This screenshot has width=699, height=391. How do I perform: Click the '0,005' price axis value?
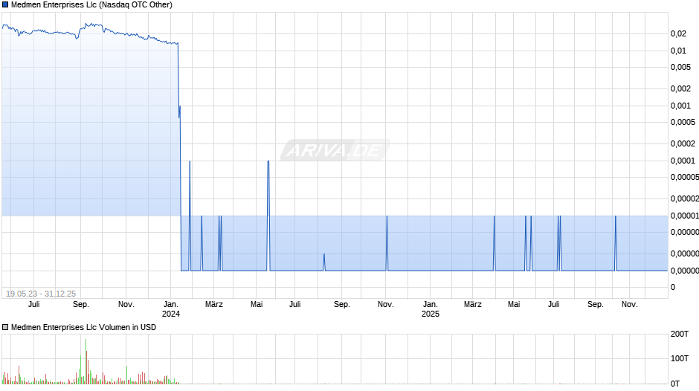(x=680, y=68)
